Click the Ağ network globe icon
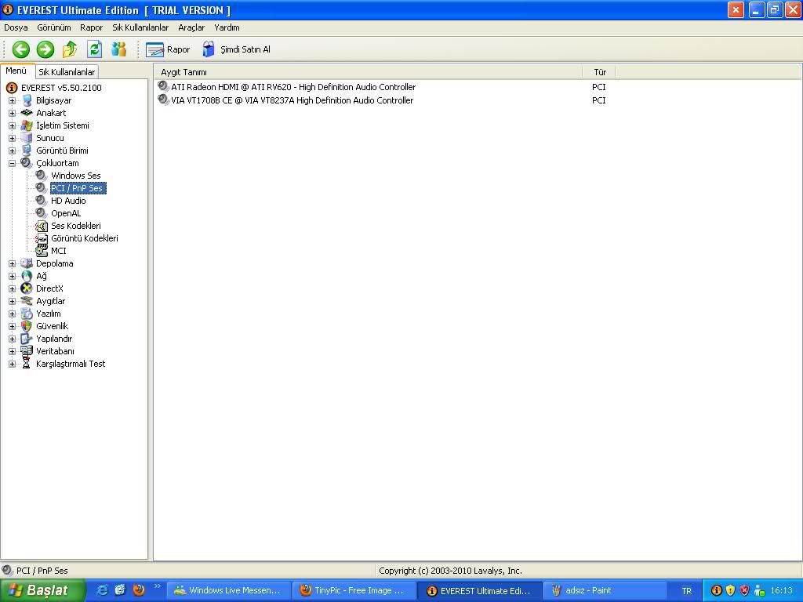Viewport: 803px width, 602px height. (27, 276)
